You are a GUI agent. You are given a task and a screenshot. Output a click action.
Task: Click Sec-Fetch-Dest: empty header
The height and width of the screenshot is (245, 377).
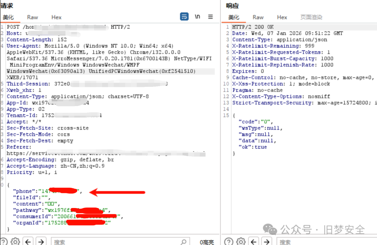pyautogui.click(x=40, y=141)
